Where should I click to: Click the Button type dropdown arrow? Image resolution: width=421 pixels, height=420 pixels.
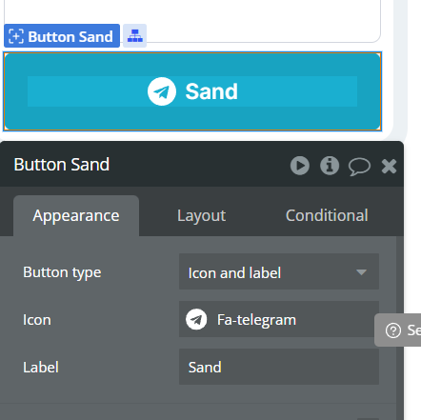point(361,272)
